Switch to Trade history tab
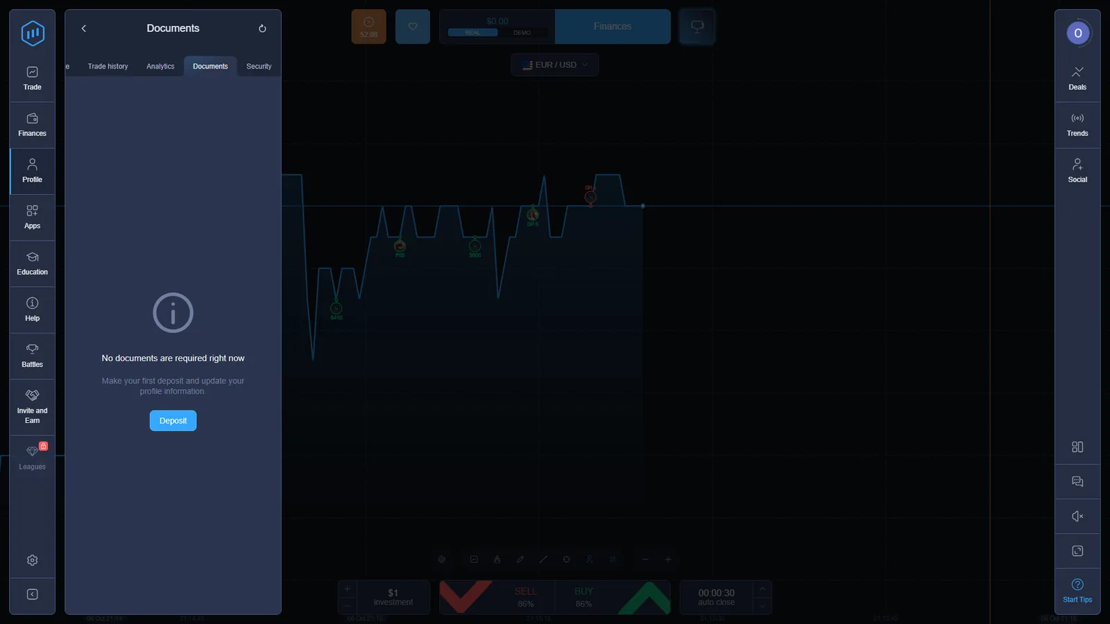The height and width of the screenshot is (624, 1110). tap(108, 67)
